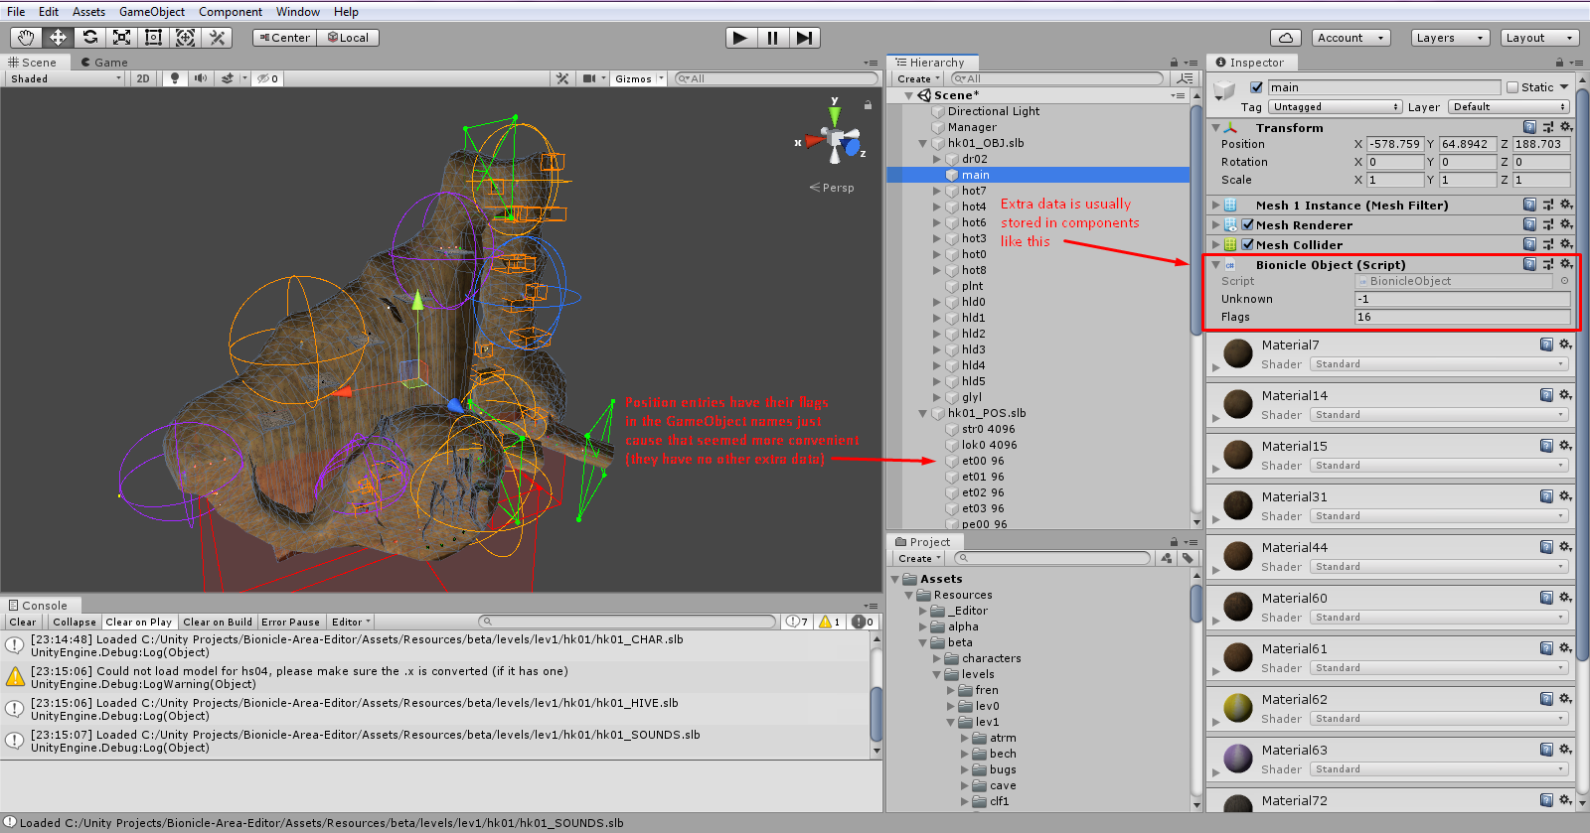Toggle console Error Pause

290,622
